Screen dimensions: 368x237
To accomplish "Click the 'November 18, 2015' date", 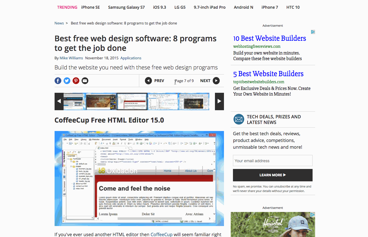I will tap(102, 58).
